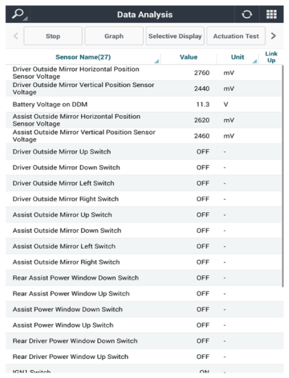Select Rear Driver Power Window Up Switch

pos(144,357)
